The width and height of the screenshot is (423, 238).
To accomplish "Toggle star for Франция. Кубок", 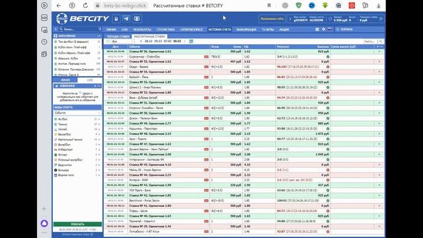I will pyautogui.click(x=56, y=58).
